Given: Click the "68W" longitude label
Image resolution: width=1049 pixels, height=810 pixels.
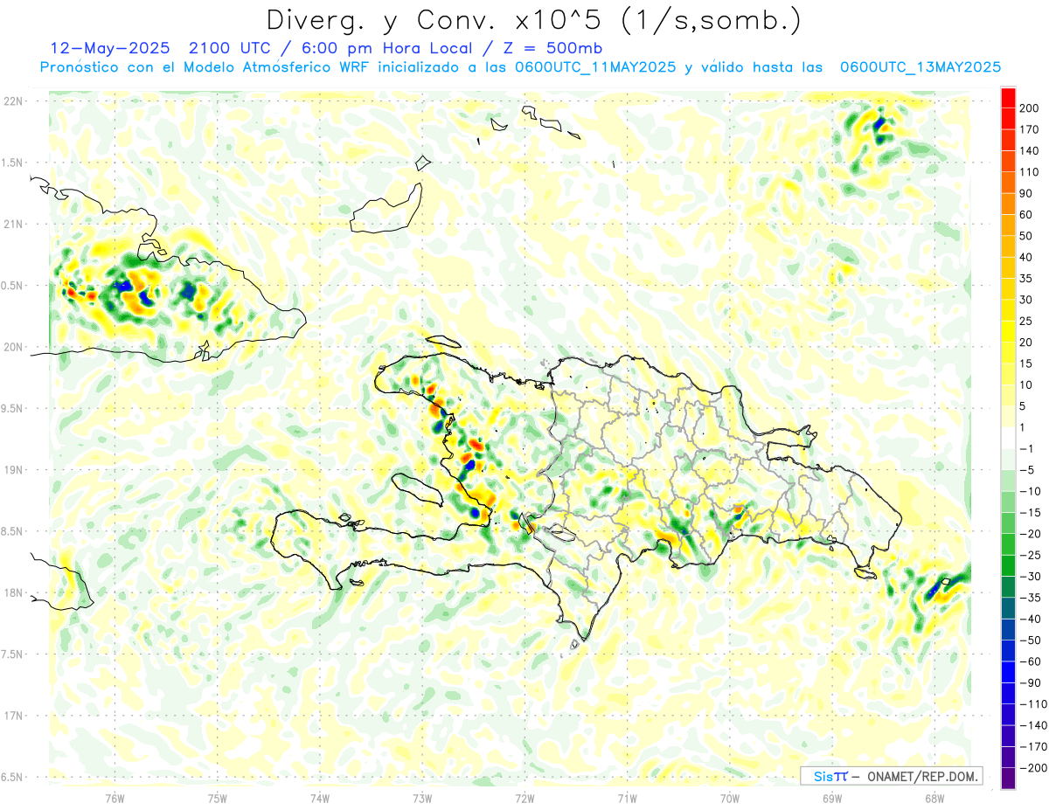Looking at the screenshot, I should 934,798.
